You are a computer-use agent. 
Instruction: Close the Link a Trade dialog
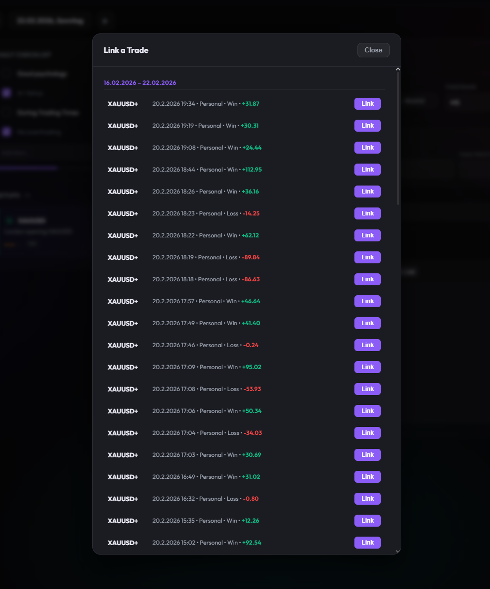pyautogui.click(x=373, y=50)
